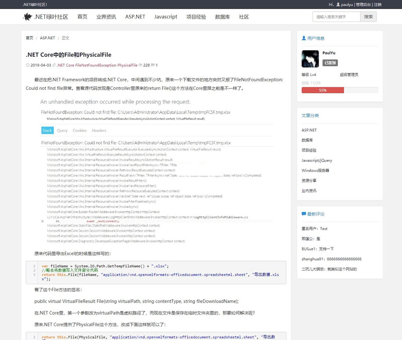Image resolution: width=402 pixels, height=340 pixels.
Task: Click the .NET Core tag link
Action: [x=65, y=65]
